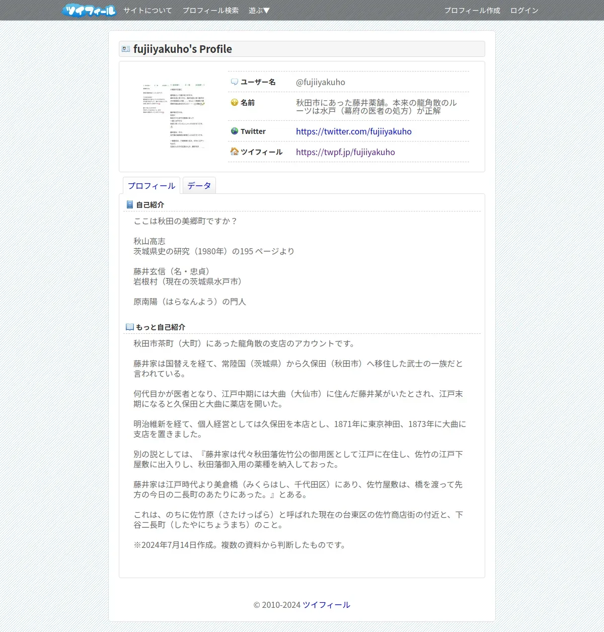The height and width of the screenshot is (632, 604).
Task: Click the 秋山高志 text line
Action: coord(149,241)
